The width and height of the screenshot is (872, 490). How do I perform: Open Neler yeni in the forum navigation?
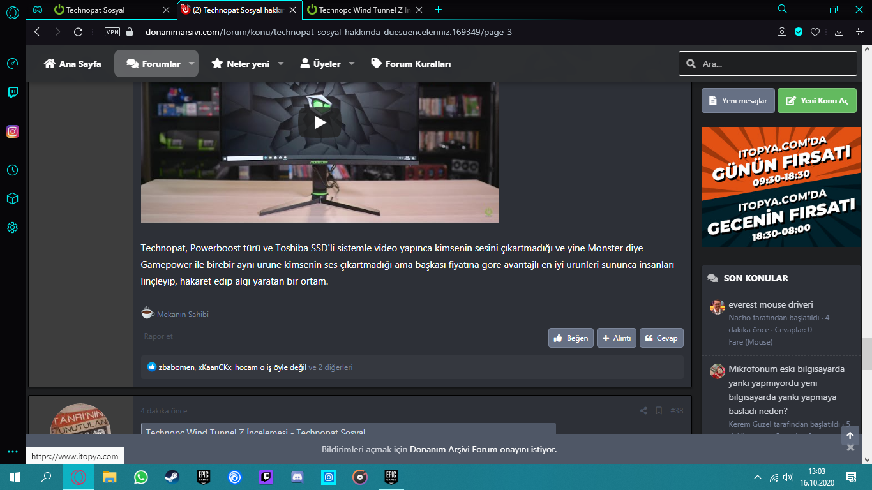241,64
